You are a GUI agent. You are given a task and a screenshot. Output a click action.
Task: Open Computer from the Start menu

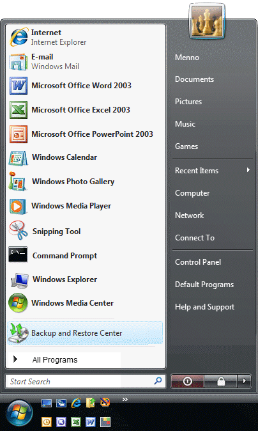tap(192, 193)
